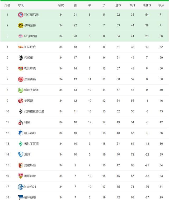Open team link 门兴格拉德巴赫
The height and width of the screenshot is (200, 169).
click(x=34, y=111)
